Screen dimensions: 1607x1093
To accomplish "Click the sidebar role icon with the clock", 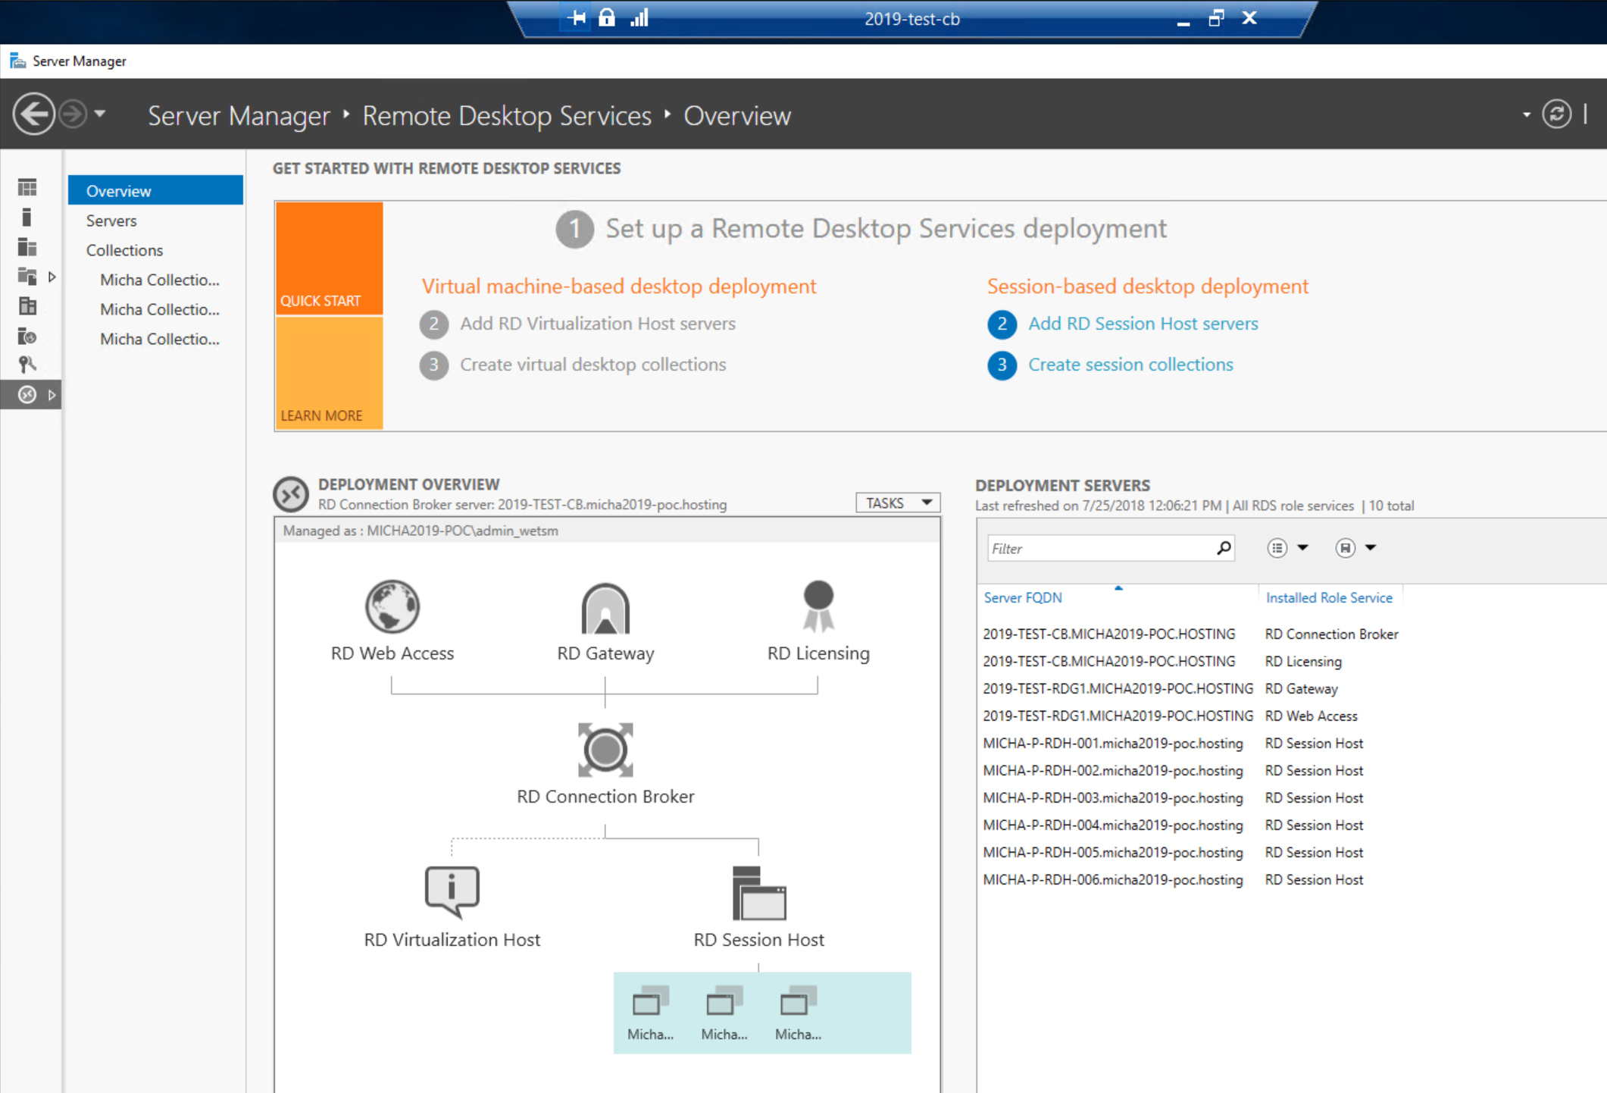I will (x=27, y=336).
